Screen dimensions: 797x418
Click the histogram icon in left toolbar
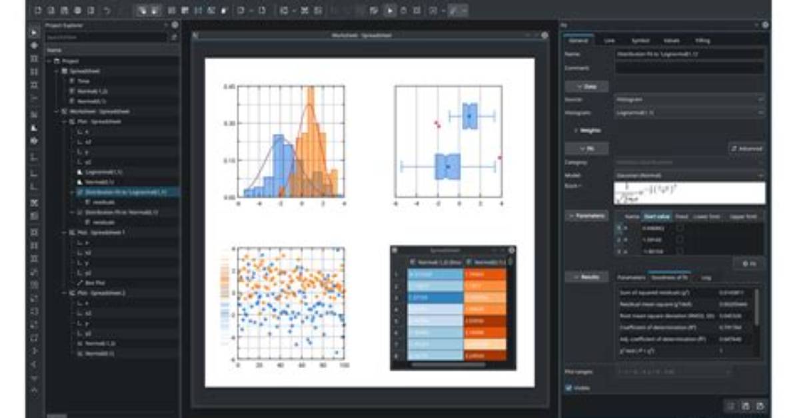(x=34, y=128)
